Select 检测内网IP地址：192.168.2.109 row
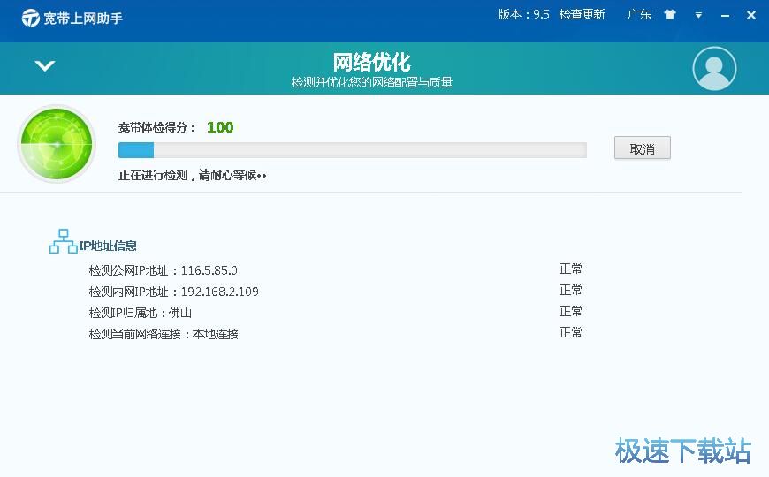This screenshot has height=477, width=769. click(173, 291)
